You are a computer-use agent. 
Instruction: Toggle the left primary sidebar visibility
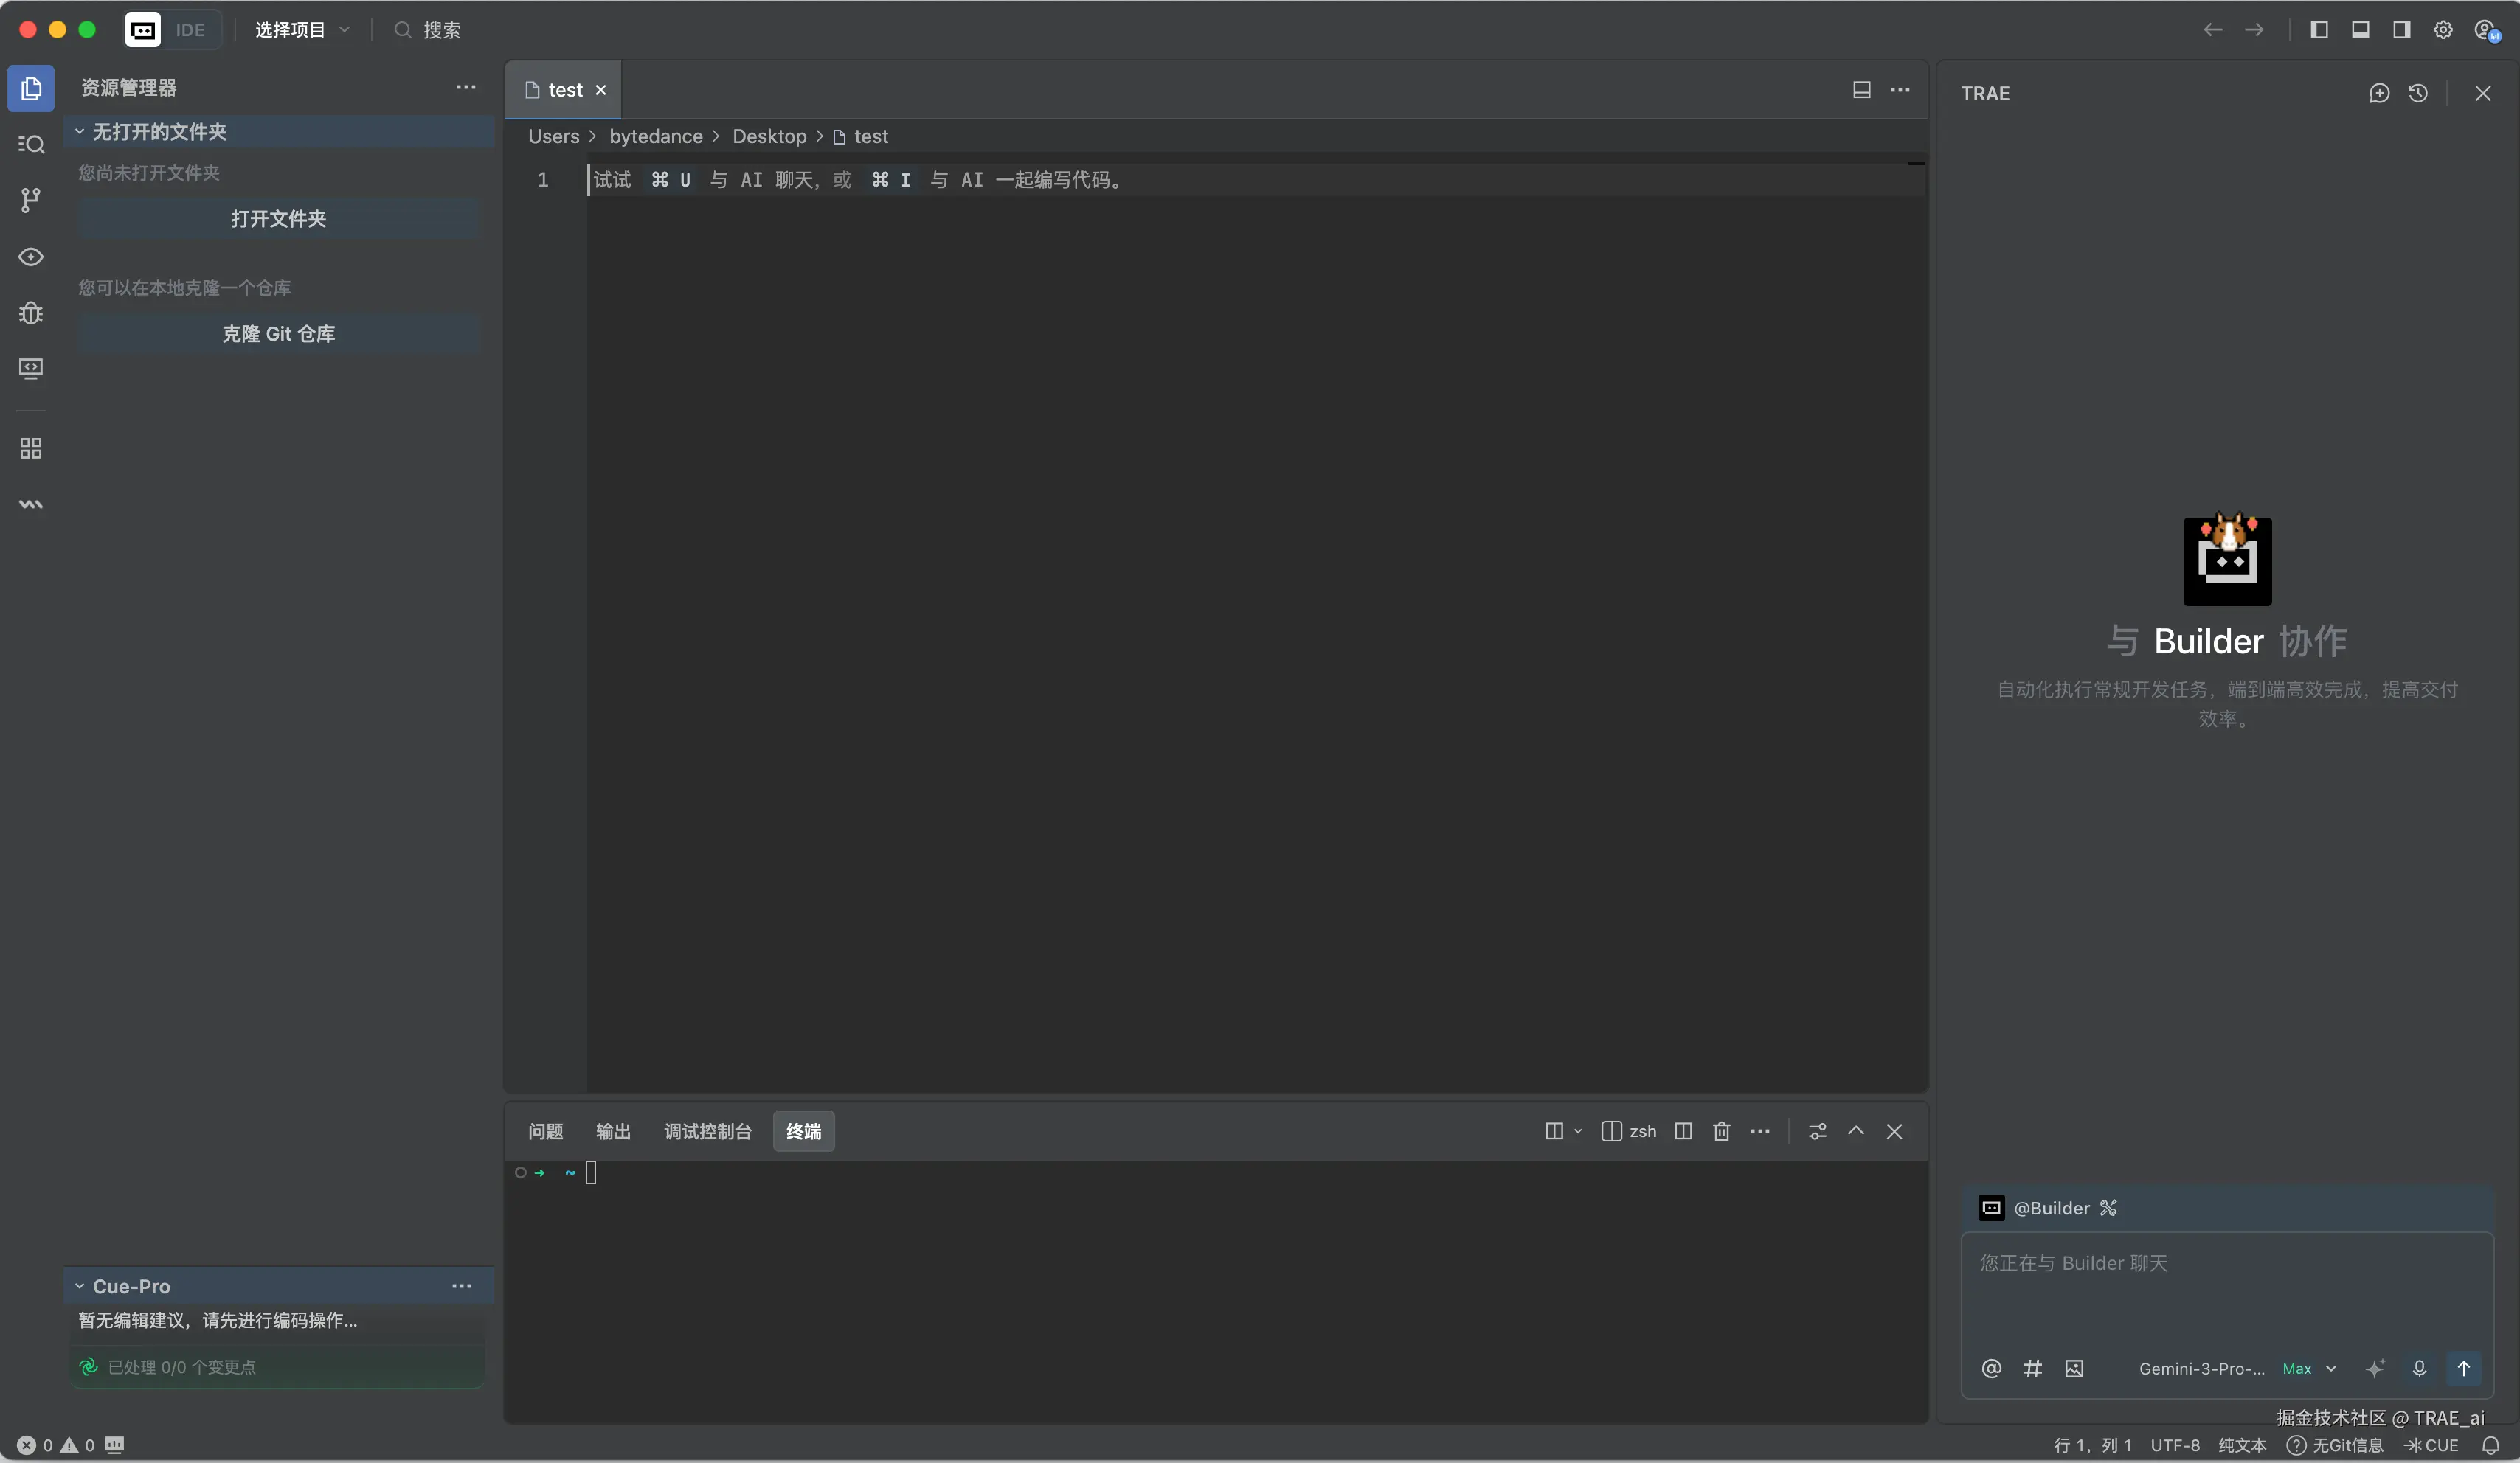pos(2319,30)
